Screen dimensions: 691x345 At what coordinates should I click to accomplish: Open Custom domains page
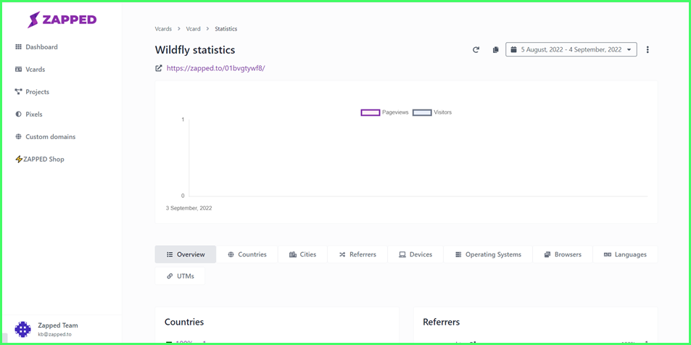50,136
